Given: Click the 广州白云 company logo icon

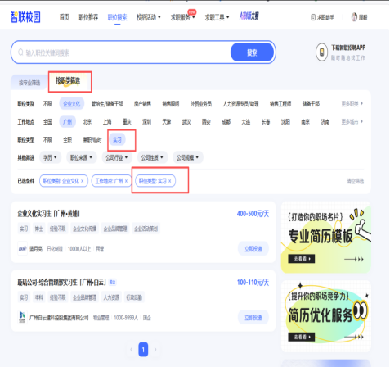Looking at the screenshot, I should coord(22,317).
